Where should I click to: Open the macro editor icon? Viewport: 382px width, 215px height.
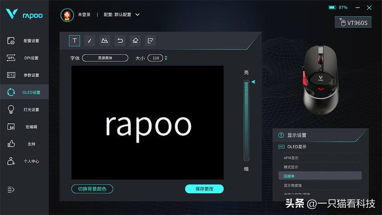pyautogui.click(x=11, y=127)
